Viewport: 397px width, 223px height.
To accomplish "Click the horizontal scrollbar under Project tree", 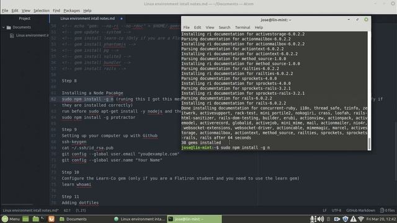I will tap(17, 204).
